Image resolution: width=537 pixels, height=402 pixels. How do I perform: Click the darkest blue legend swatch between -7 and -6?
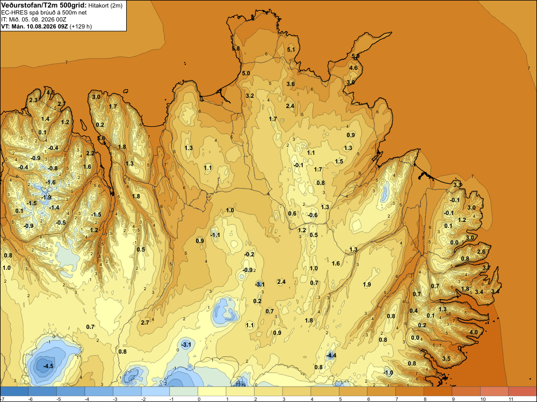coord(14,391)
